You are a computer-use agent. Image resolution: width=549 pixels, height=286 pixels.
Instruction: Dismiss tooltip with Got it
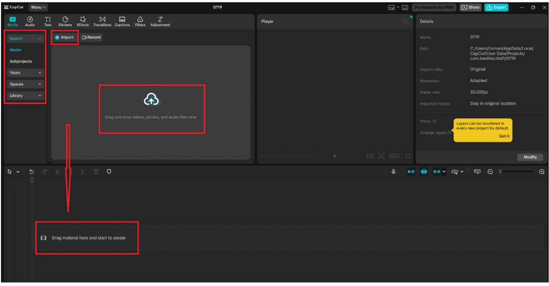[504, 136]
